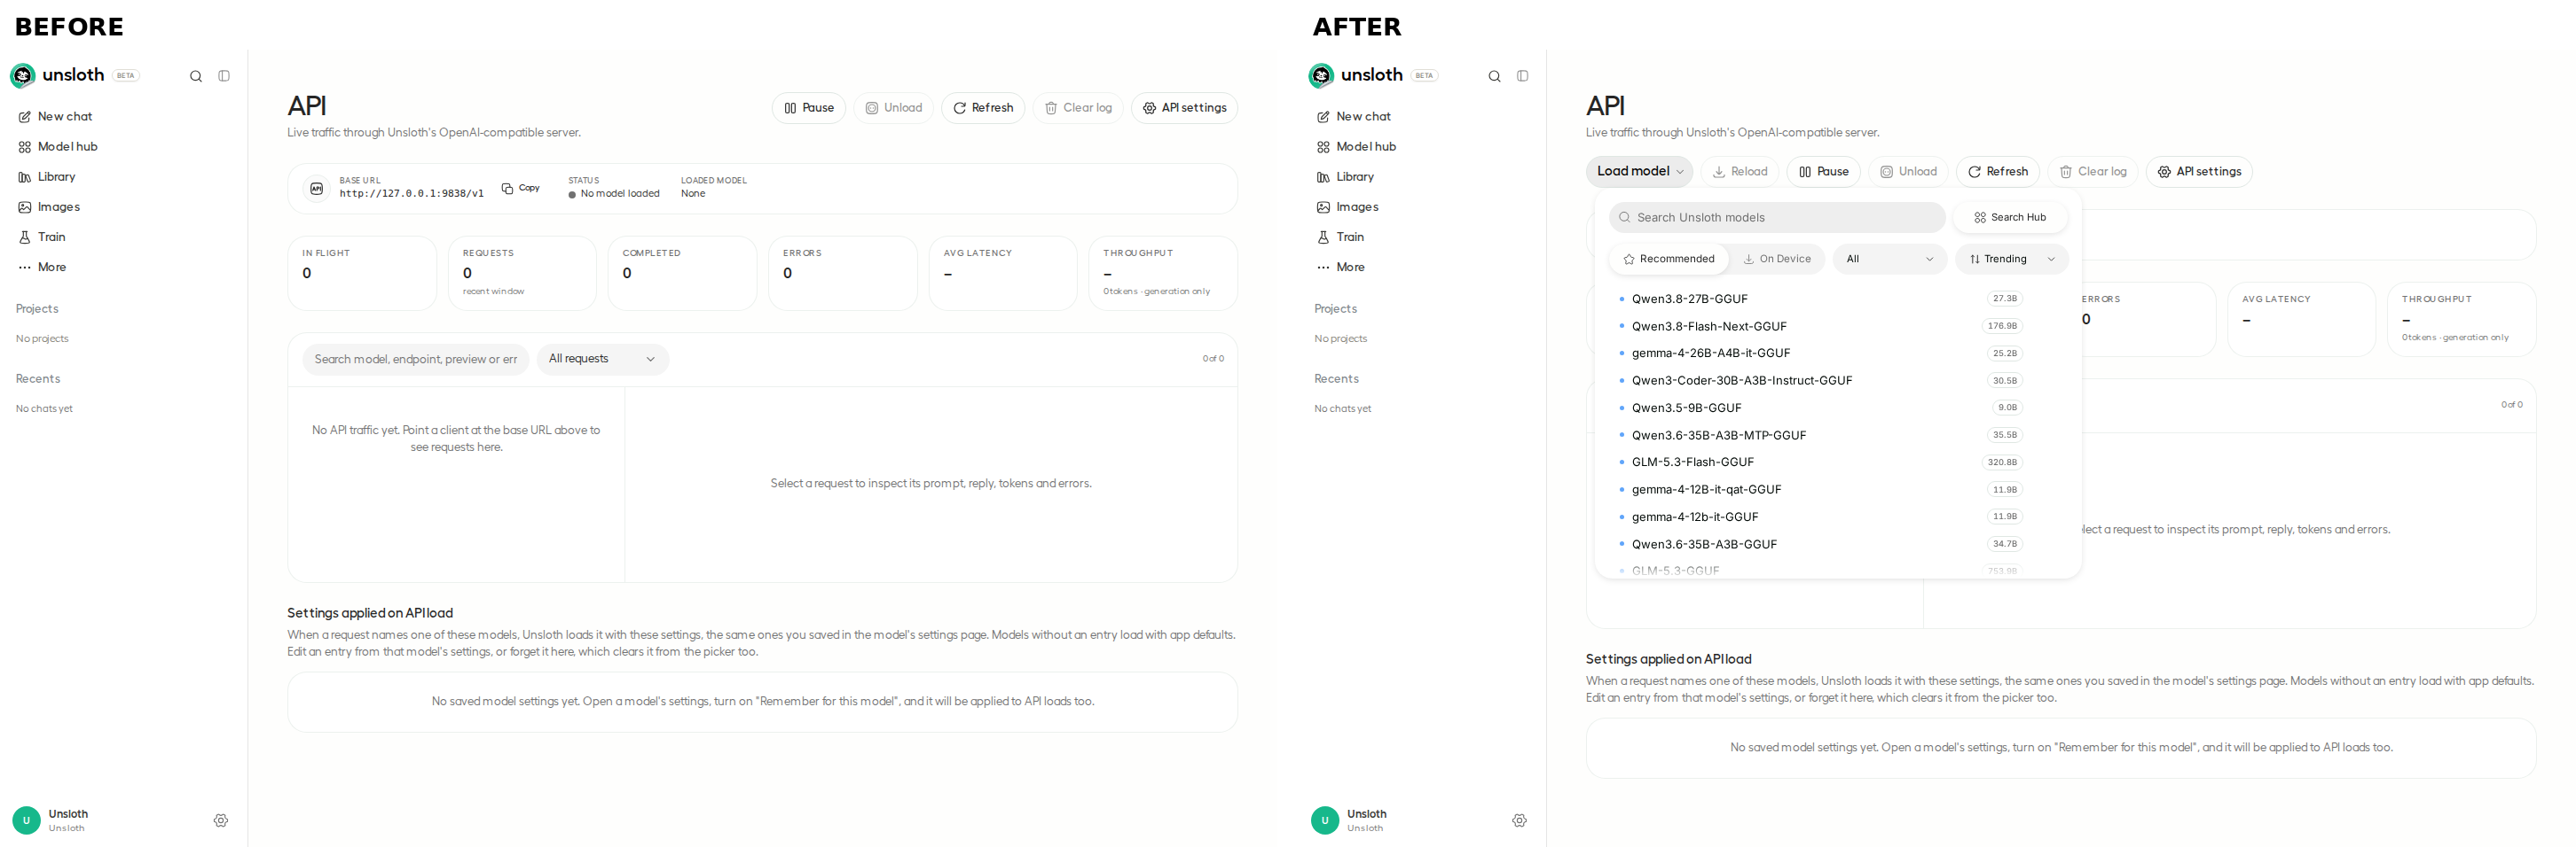Open Images in the AFTER sidebar

[1347, 206]
